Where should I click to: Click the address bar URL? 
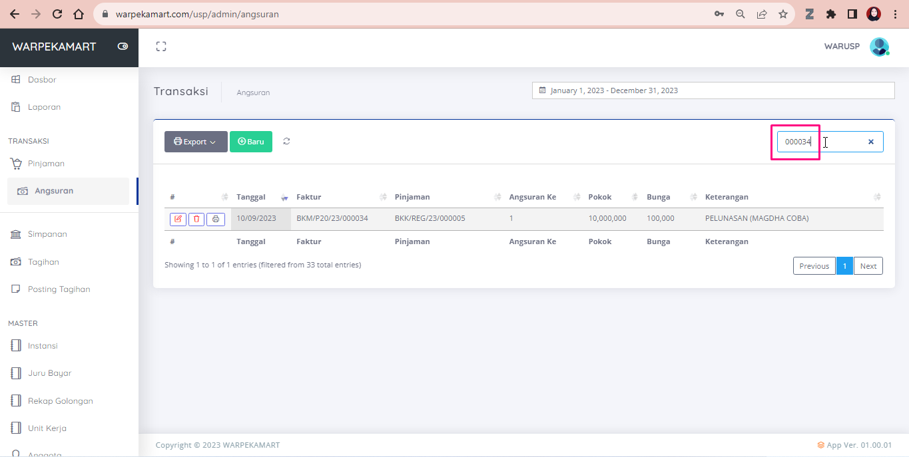(197, 14)
